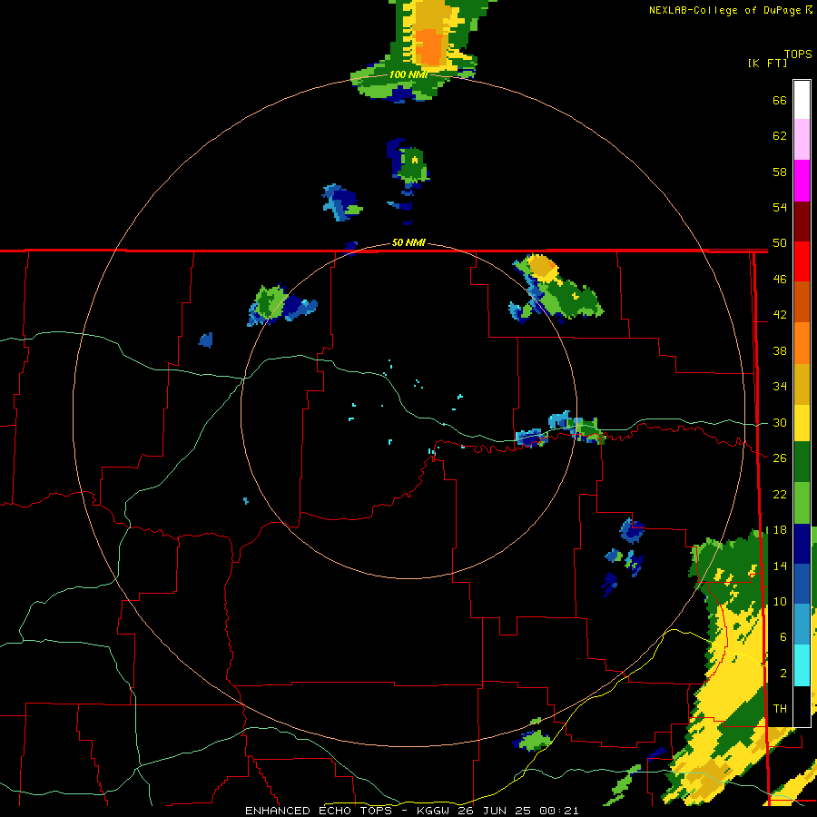Click the "6" scale label
The image size is (817, 817).
point(783,637)
